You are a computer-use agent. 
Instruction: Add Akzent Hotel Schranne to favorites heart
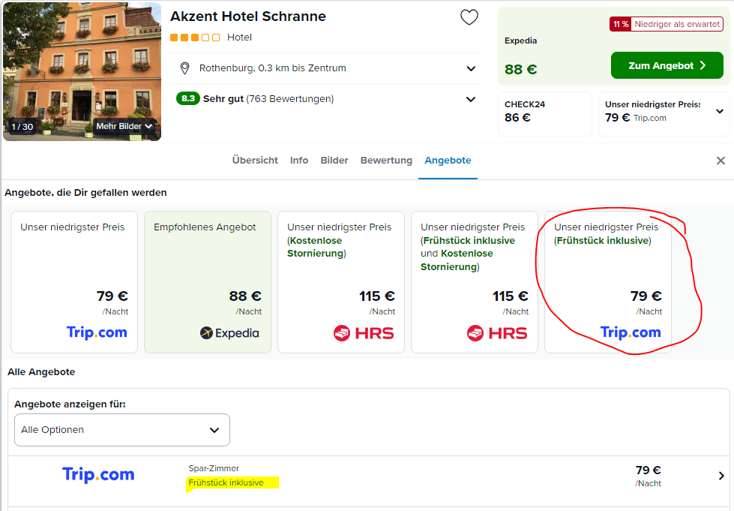469,17
